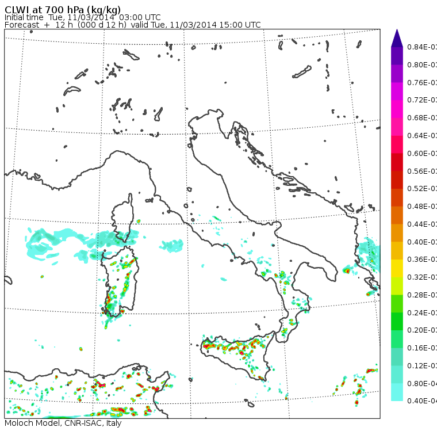Select the lightest cyan segment above 0.40E-04
The height and width of the screenshot is (431, 437).
pyautogui.click(x=397, y=392)
